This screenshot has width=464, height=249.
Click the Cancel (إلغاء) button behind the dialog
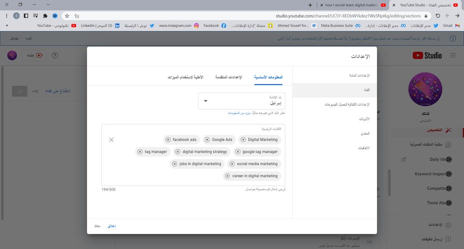point(35,91)
